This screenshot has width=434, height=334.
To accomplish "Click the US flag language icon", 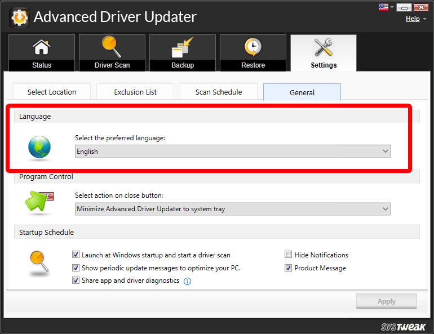I will (x=383, y=7).
